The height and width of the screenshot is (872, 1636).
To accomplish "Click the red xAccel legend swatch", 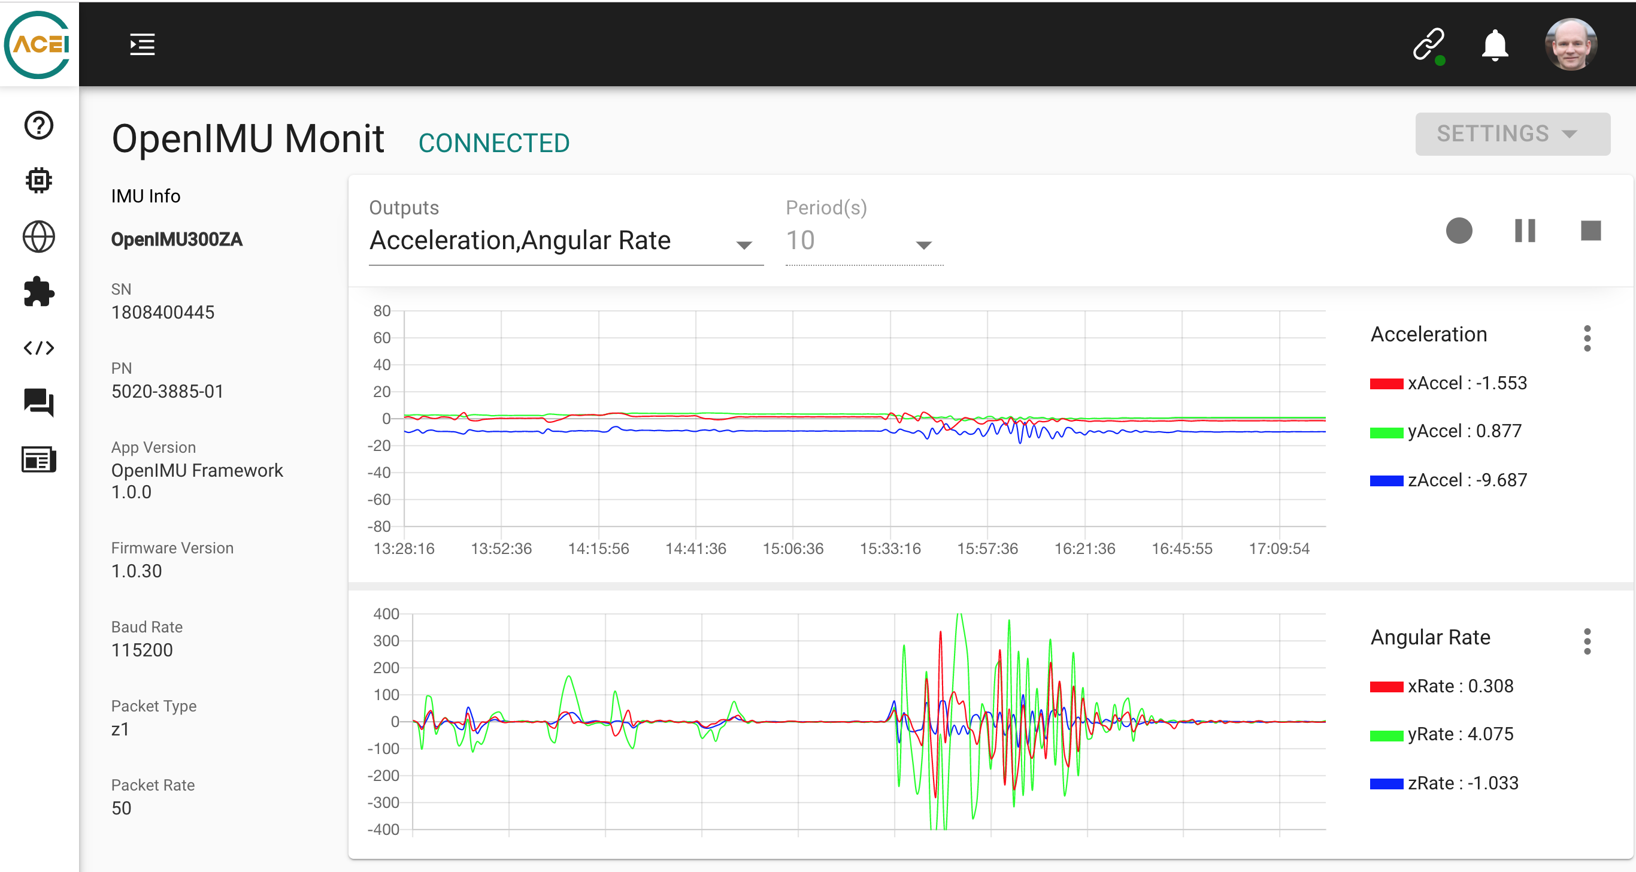I will (x=1386, y=384).
